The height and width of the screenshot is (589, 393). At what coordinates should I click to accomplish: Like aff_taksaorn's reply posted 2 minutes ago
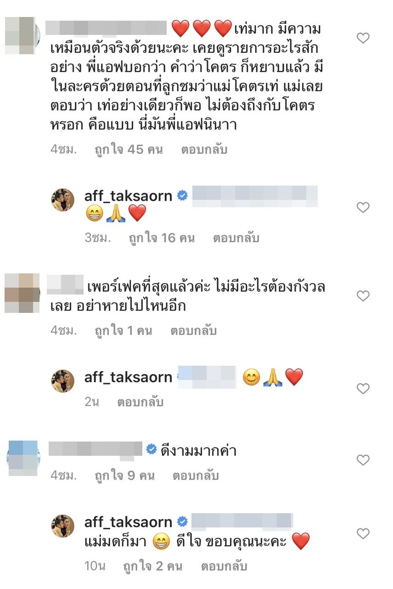[363, 389]
